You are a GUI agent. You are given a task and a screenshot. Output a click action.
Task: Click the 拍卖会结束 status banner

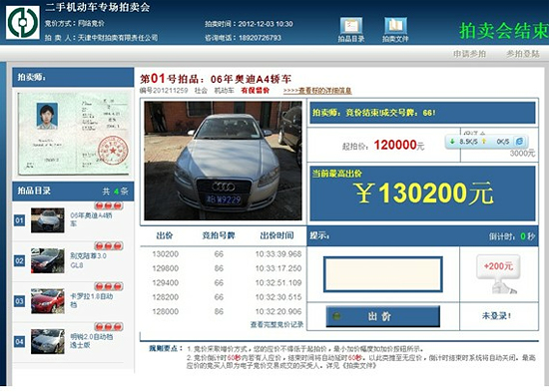click(503, 31)
